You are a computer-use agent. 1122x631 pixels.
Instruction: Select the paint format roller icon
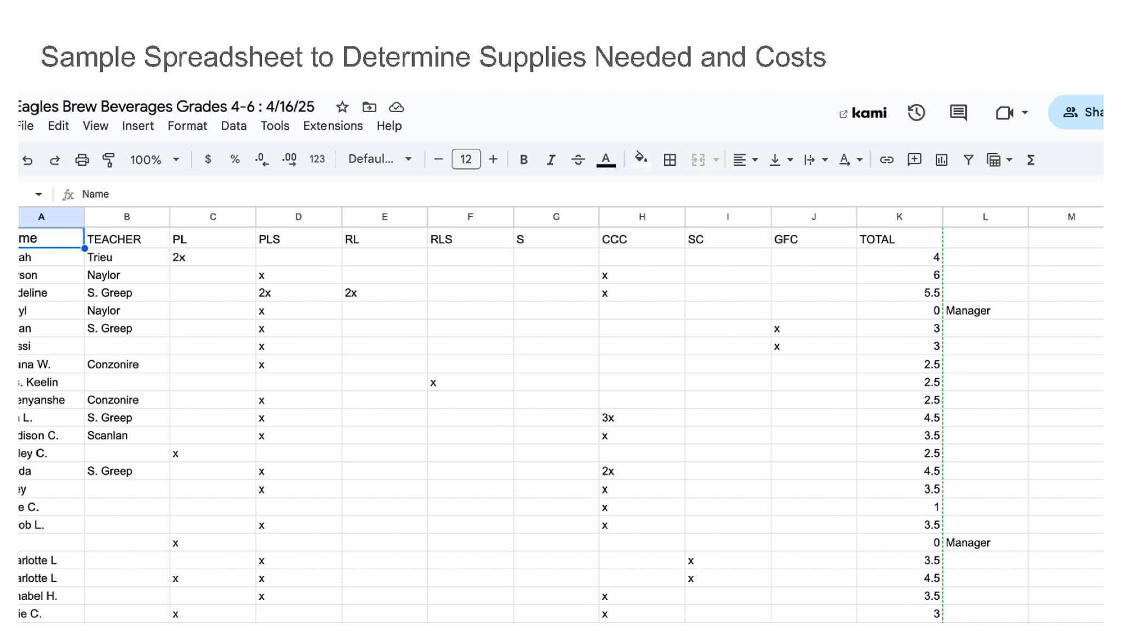coord(108,160)
